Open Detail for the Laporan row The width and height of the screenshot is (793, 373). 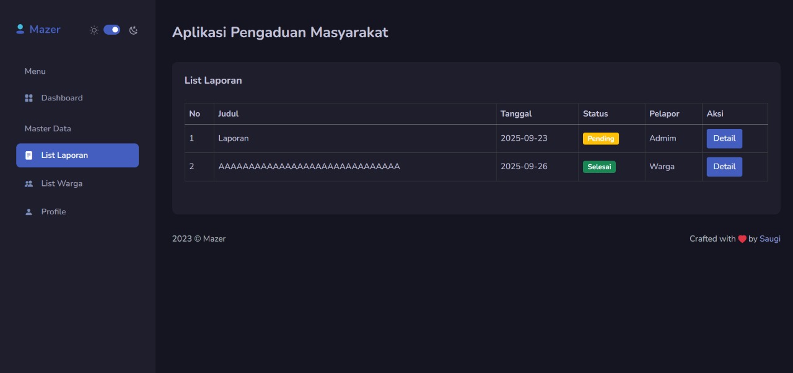(724, 138)
